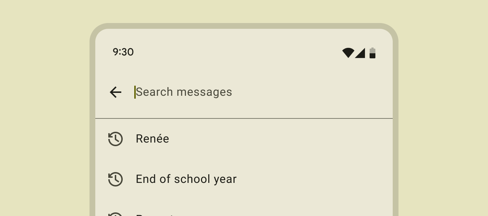Click the cellular signal status icon
488x216 pixels.
click(360, 53)
